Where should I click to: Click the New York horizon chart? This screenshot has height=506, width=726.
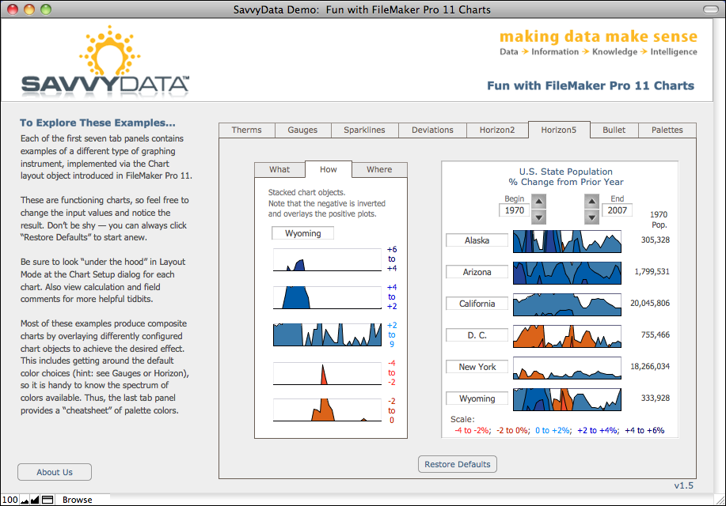[x=567, y=368]
